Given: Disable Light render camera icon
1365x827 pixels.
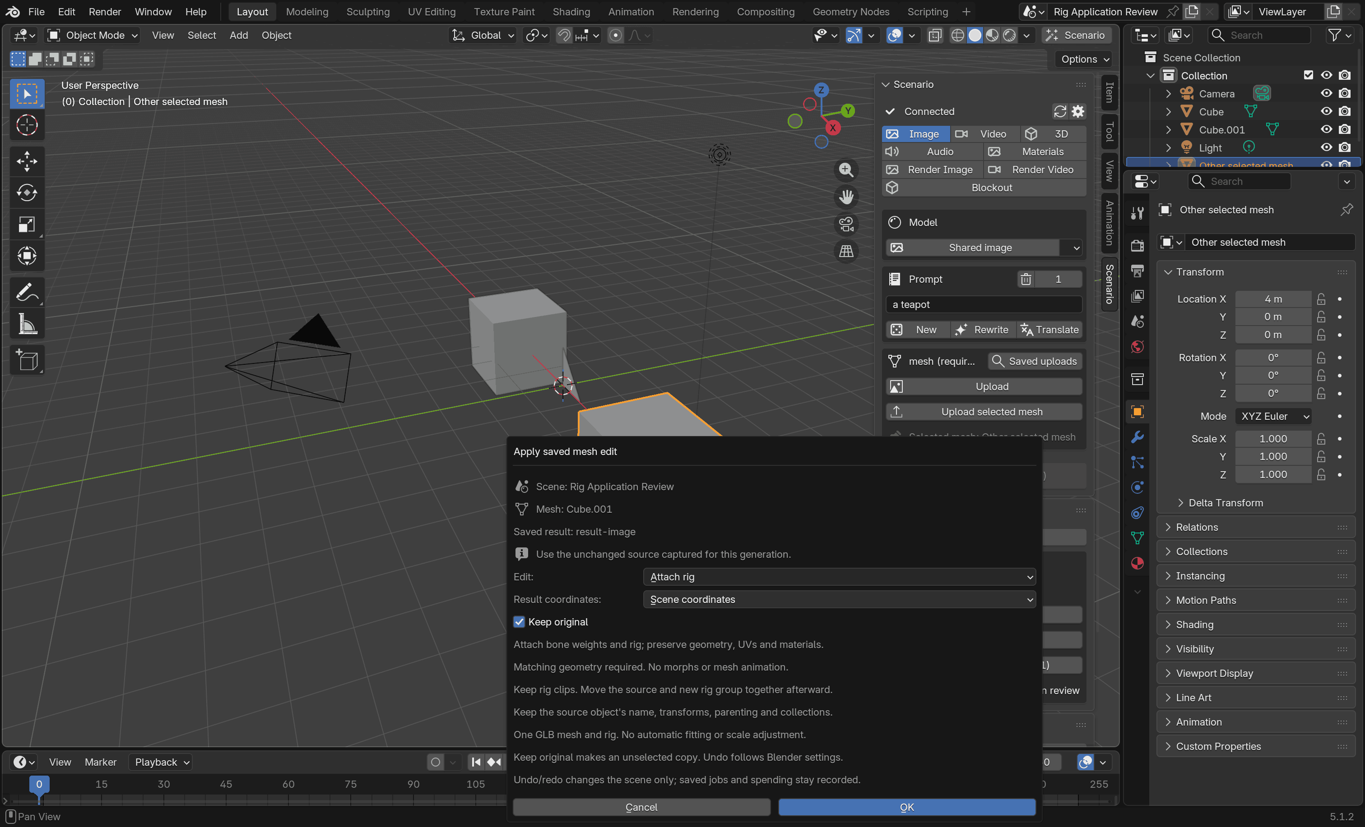Looking at the screenshot, I should point(1345,147).
